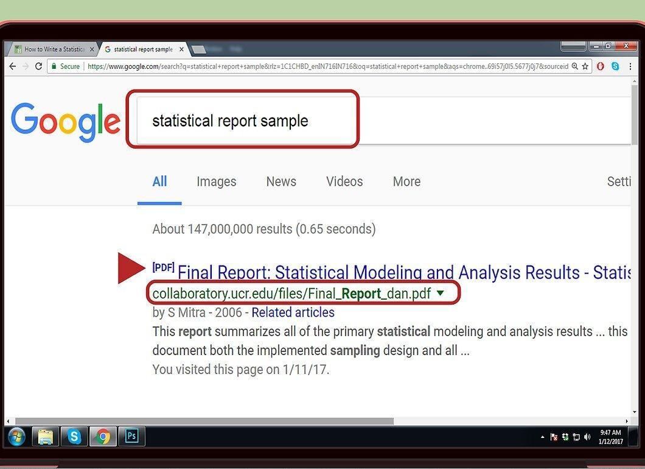Click the vertical scrollbar down arrow
This screenshot has height=469, width=645.
click(634, 412)
